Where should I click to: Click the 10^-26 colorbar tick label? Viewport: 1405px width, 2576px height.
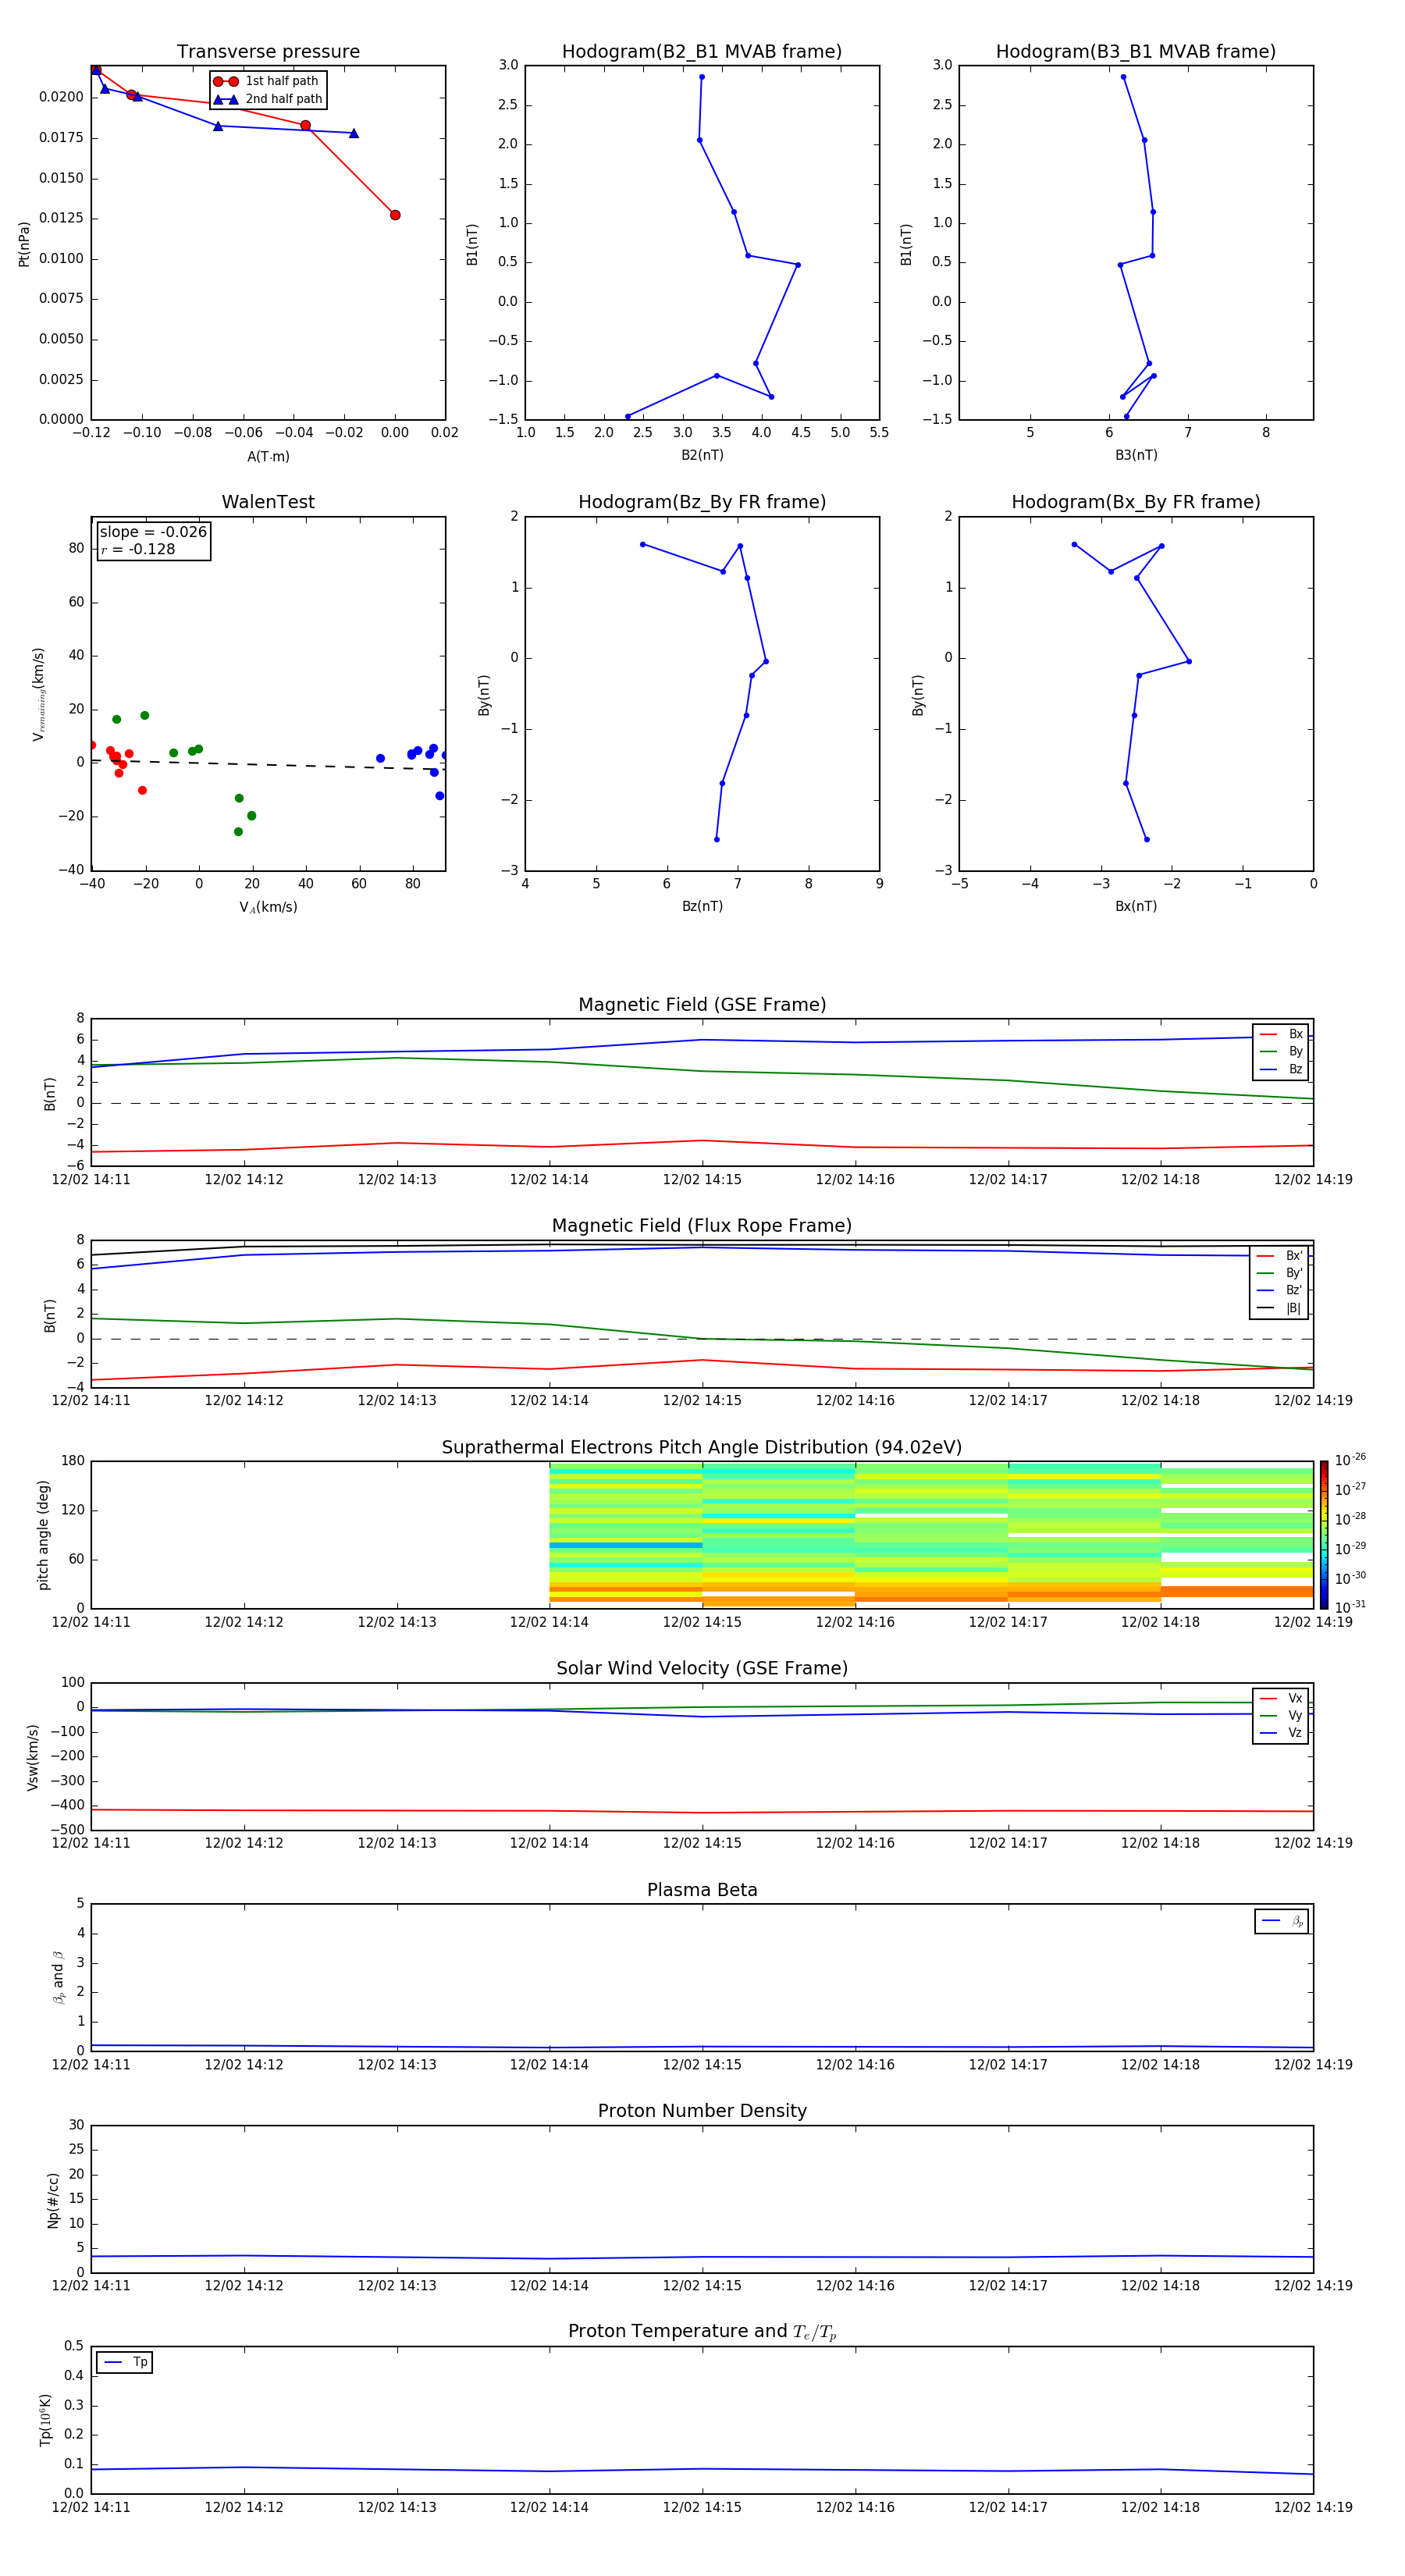click(x=1350, y=1460)
